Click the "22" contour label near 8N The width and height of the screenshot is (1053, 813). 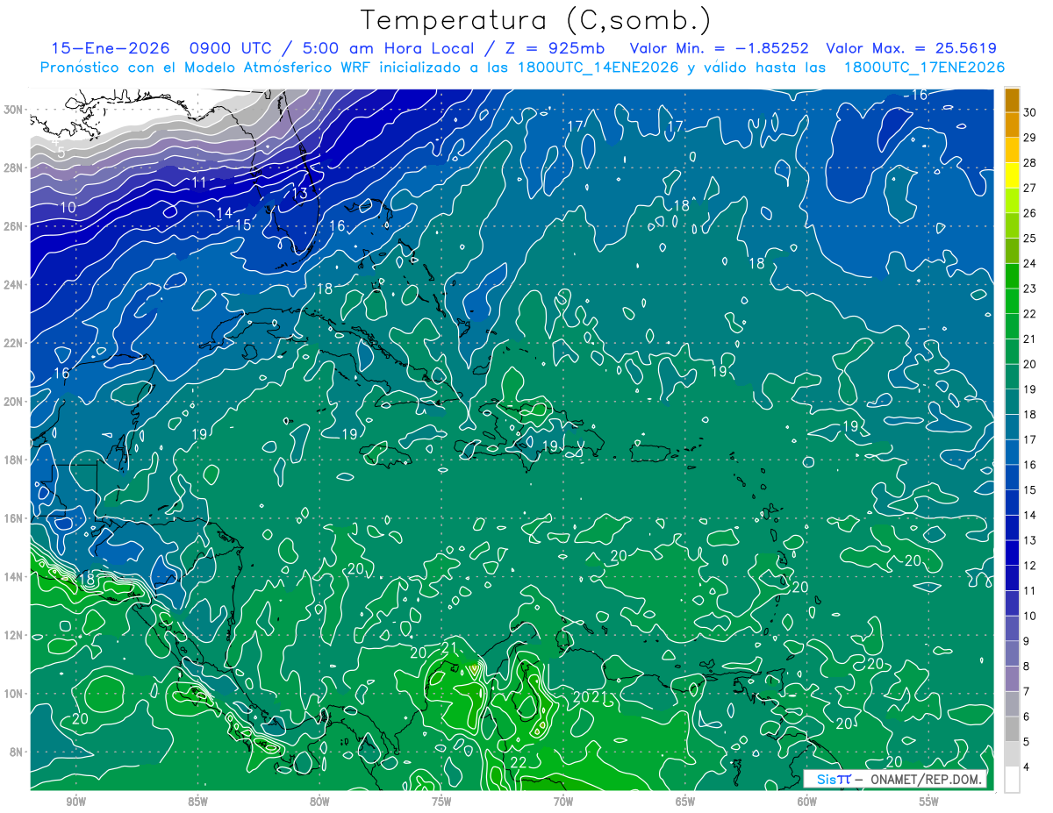click(x=519, y=762)
